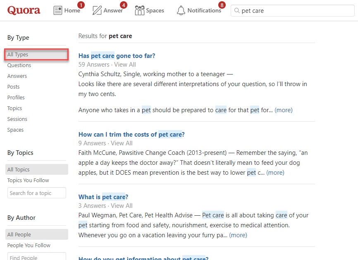This screenshot has width=358, height=260.
Task: View all 59 answers
Action: (x=125, y=65)
